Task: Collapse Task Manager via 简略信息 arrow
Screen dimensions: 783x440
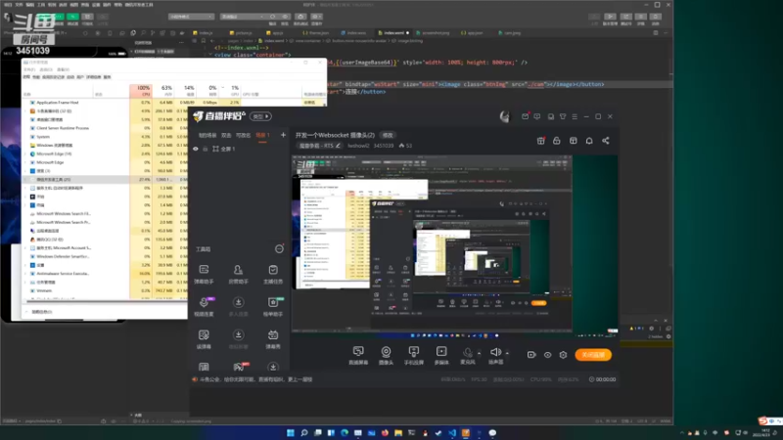Action: (27, 312)
